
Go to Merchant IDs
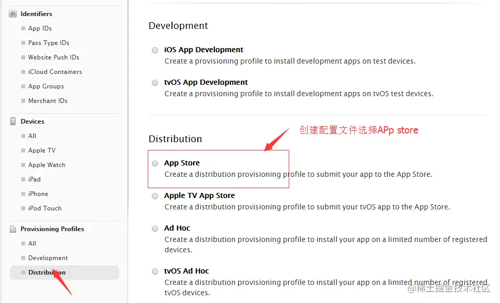coord(48,101)
